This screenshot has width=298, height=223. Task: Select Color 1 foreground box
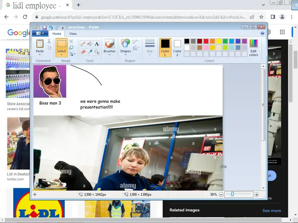[x=165, y=48]
